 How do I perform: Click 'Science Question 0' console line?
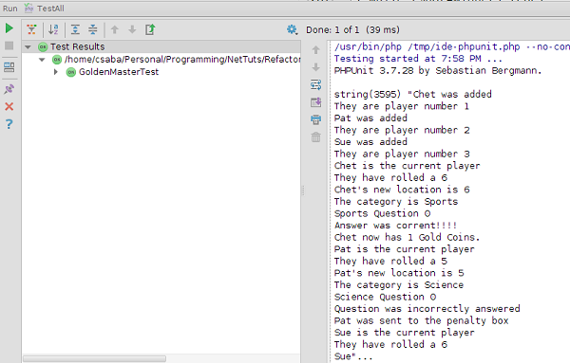385,297
